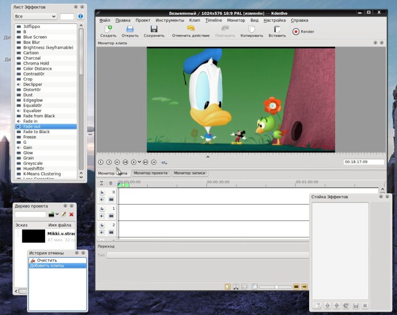Open the Timeline menu
Image resolution: width=397 pixels, height=315 pixels.
(213, 20)
